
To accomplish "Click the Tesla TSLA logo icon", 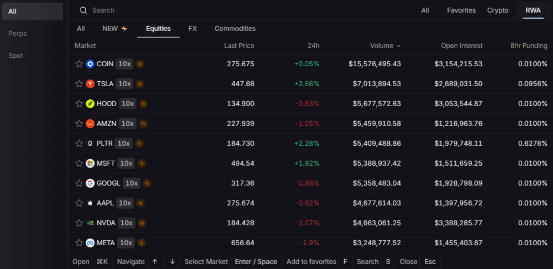I will coord(90,84).
